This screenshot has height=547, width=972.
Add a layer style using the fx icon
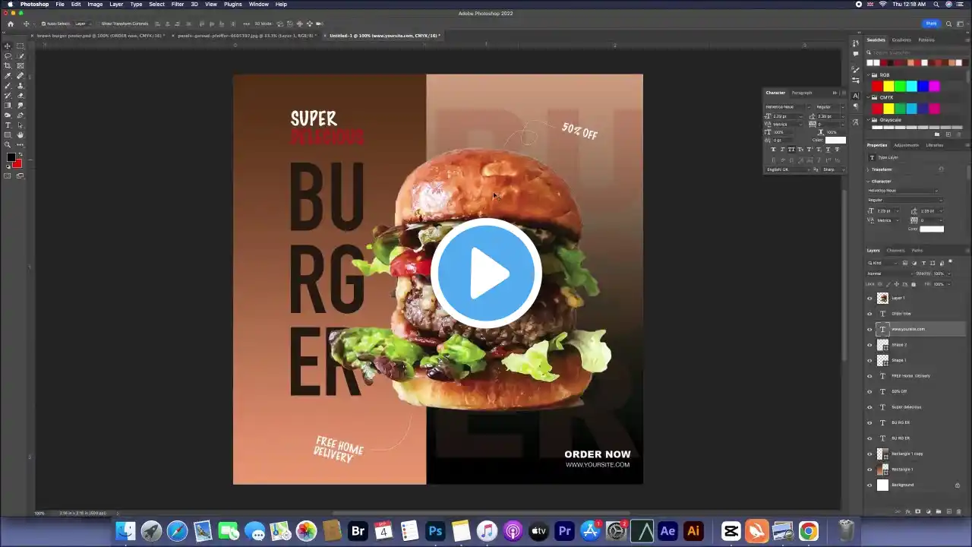[x=907, y=511]
